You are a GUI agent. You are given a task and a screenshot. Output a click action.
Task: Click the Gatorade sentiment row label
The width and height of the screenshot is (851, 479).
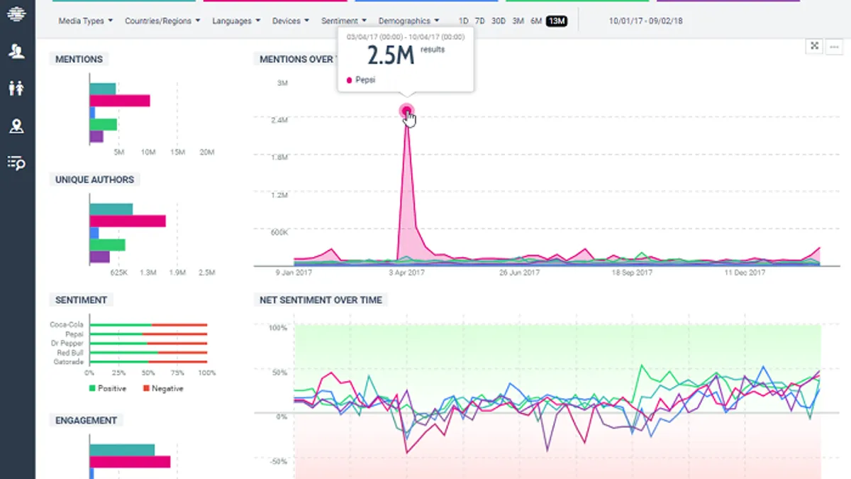69,362
